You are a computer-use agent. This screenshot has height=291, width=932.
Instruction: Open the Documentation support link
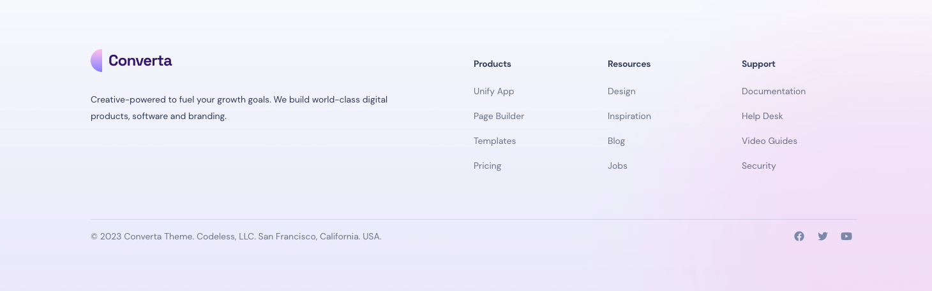pyautogui.click(x=774, y=91)
